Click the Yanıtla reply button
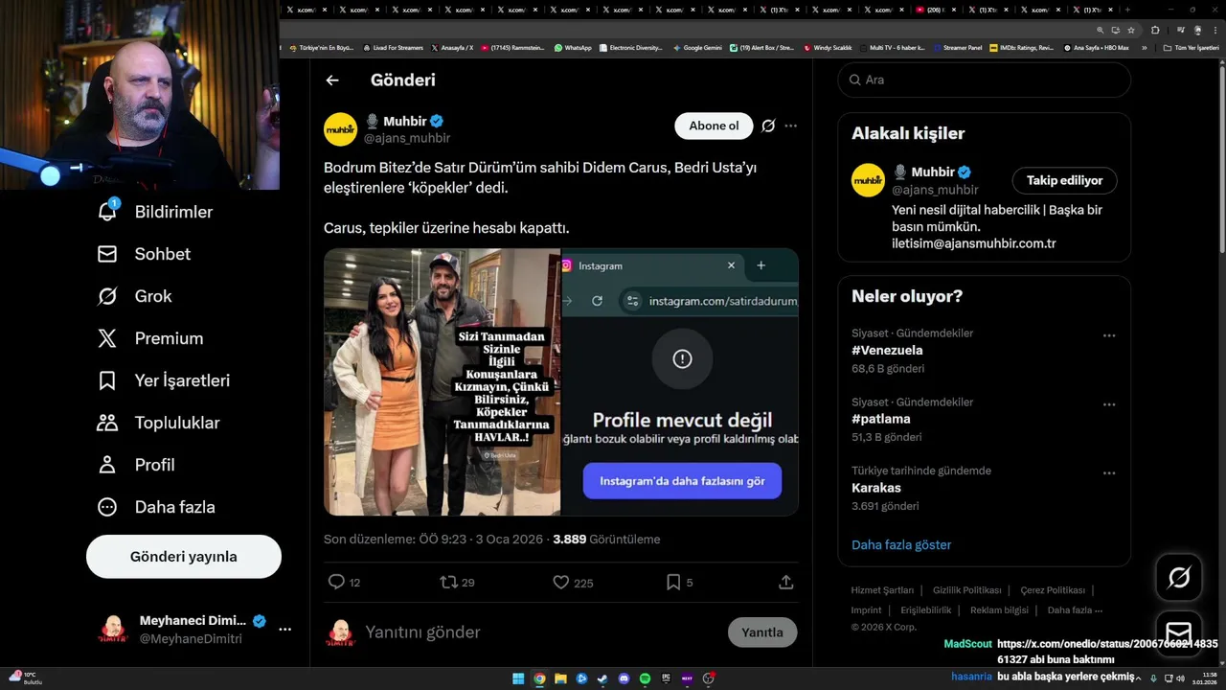Image resolution: width=1226 pixels, height=690 pixels. 762,632
